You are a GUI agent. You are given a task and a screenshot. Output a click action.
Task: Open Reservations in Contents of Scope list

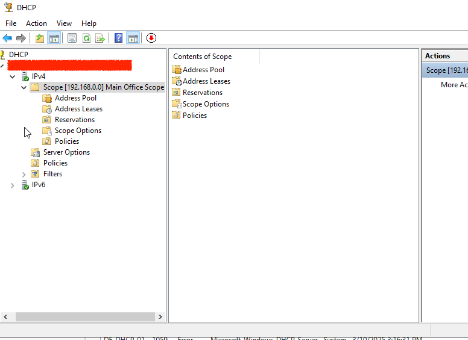(x=202, y=93)
